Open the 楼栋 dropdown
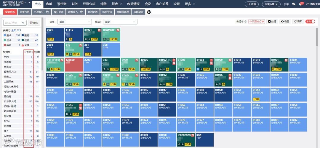The height and width of the screenshot is (148, 320). point(74,22)
